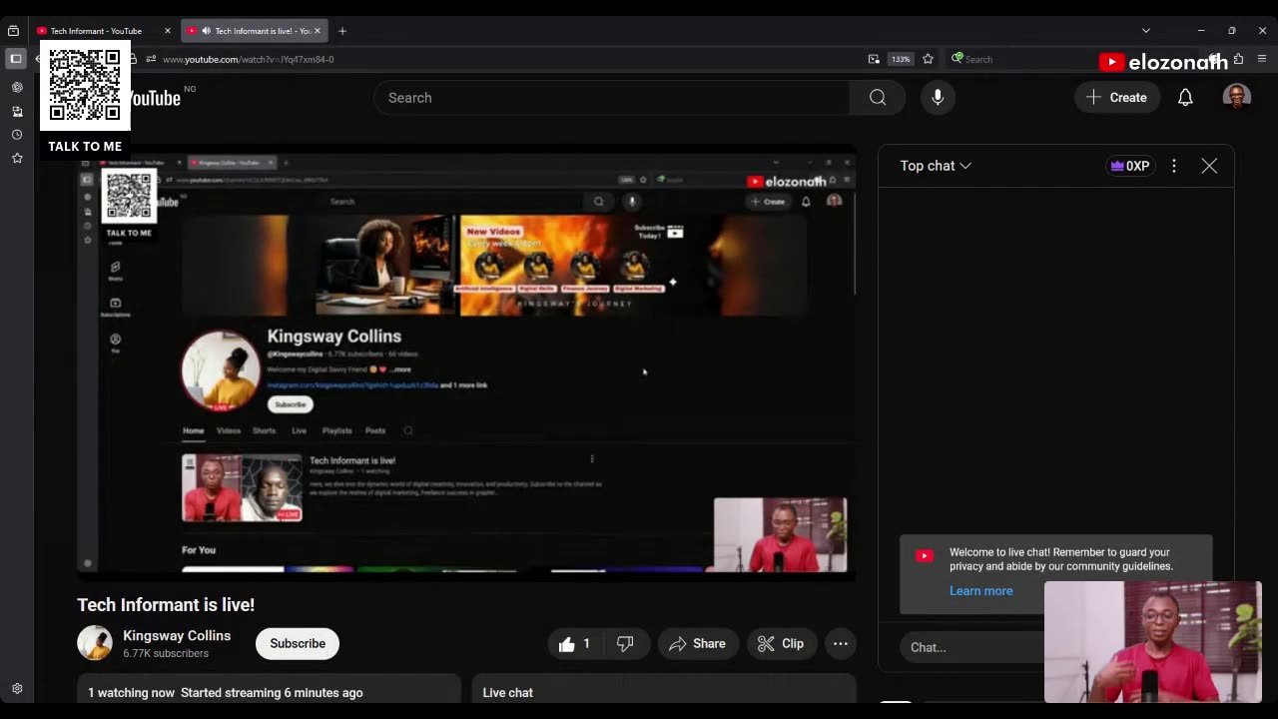
Task: Open Firefox View from the tab strip
Action: pos(13,31)
